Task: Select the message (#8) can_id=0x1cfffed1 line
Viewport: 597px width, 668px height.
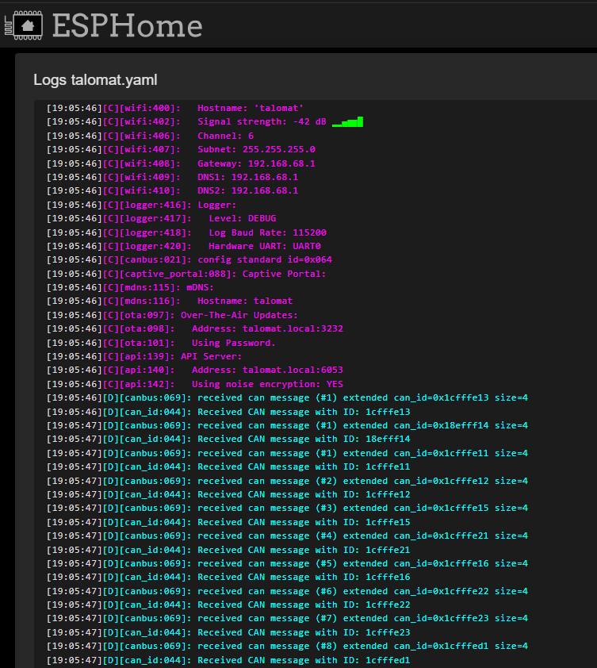Action: click(x=287, y=647)
